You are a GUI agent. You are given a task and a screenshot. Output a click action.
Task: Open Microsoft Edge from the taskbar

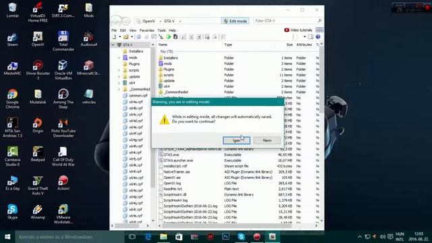tap(148, 237)
